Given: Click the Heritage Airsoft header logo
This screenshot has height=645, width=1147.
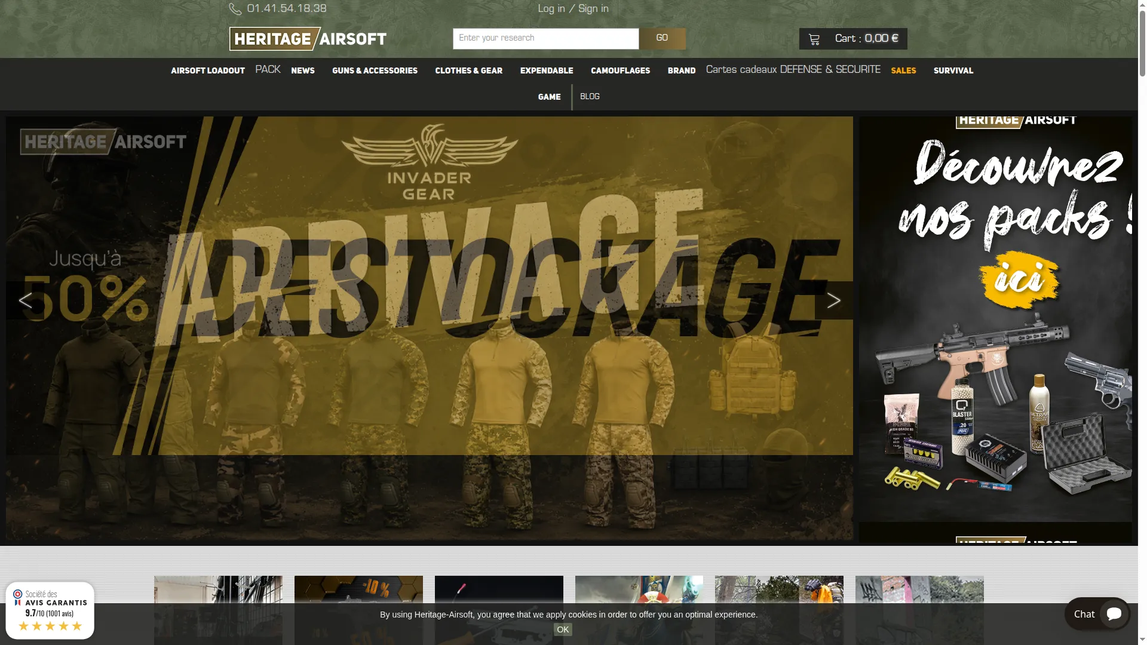Looking at the screenshot, I should [308, 39].
